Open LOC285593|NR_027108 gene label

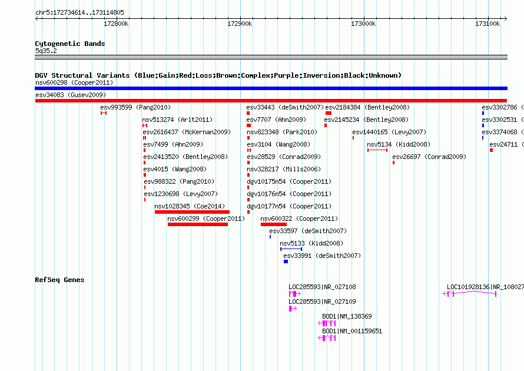coord(322,287)
